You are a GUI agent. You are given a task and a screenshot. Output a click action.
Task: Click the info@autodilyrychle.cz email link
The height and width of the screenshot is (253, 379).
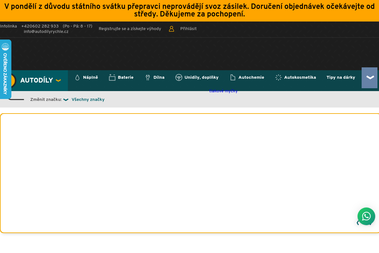46,32
